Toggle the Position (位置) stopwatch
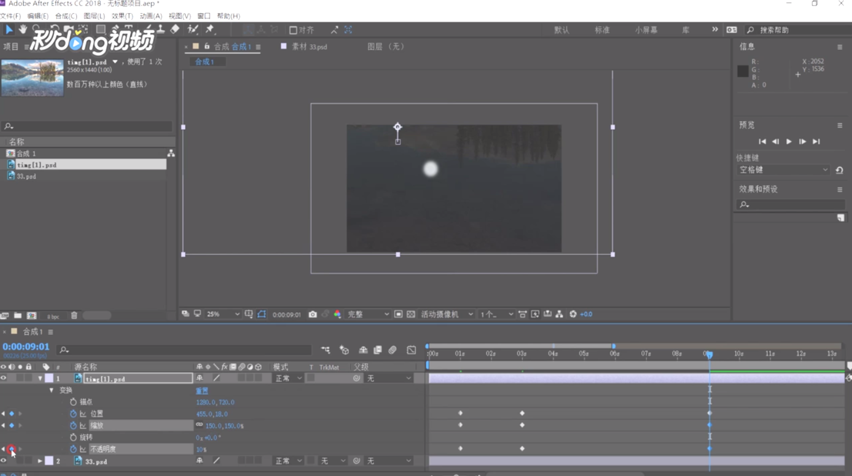852x476 pixels. 73,414
